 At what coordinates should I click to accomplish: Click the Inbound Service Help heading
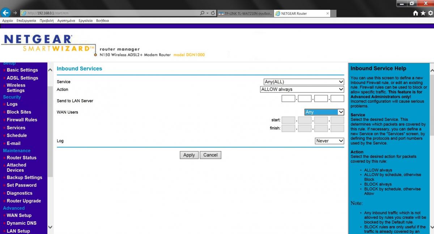click(x=378, y=68)
